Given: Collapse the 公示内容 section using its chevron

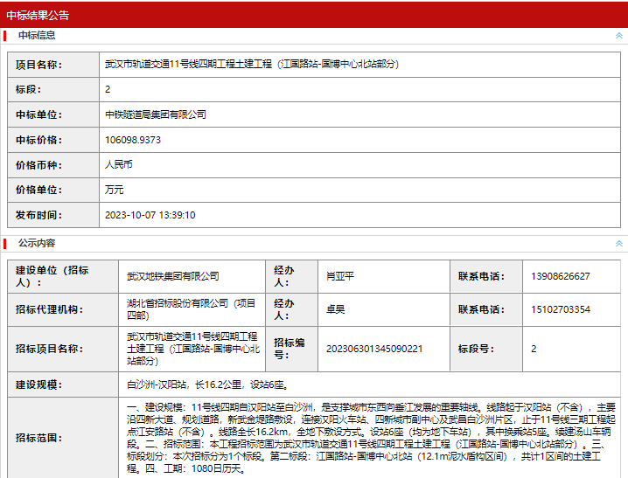Looking at the screenshot, I should point(619,243).
